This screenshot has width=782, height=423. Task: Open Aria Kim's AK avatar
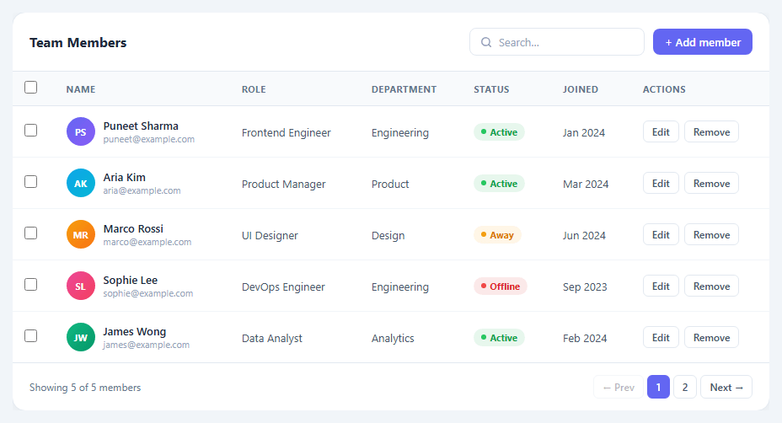click(81, 183)
